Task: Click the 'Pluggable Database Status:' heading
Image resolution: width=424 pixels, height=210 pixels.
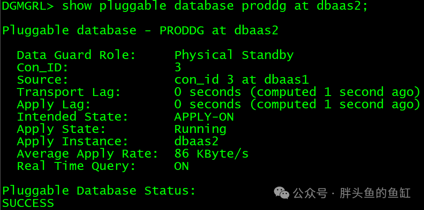Action: pos(99,191)
